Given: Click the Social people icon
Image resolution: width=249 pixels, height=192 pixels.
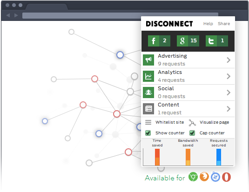Looking at the screenshot, I should tap(148, 93).
